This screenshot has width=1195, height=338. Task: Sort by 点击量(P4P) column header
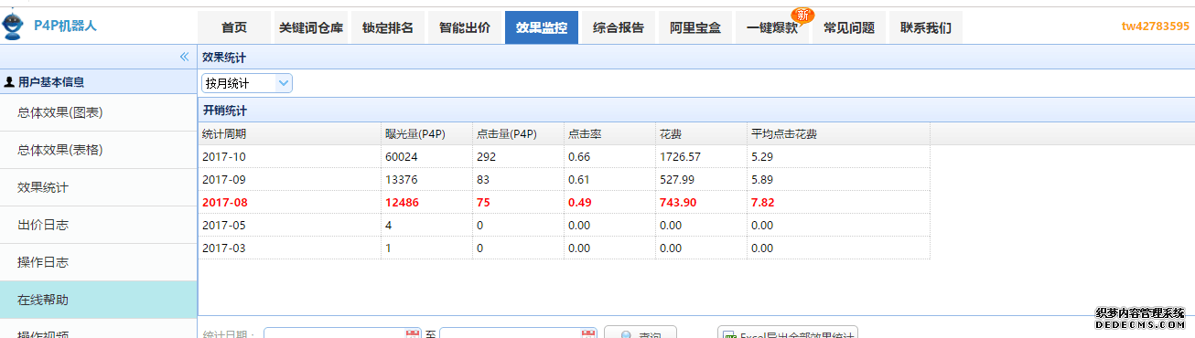pos(519,133)
